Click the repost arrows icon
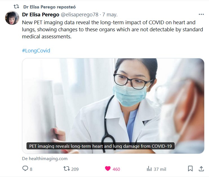This screenshot has height=177, width=209. 66,169
